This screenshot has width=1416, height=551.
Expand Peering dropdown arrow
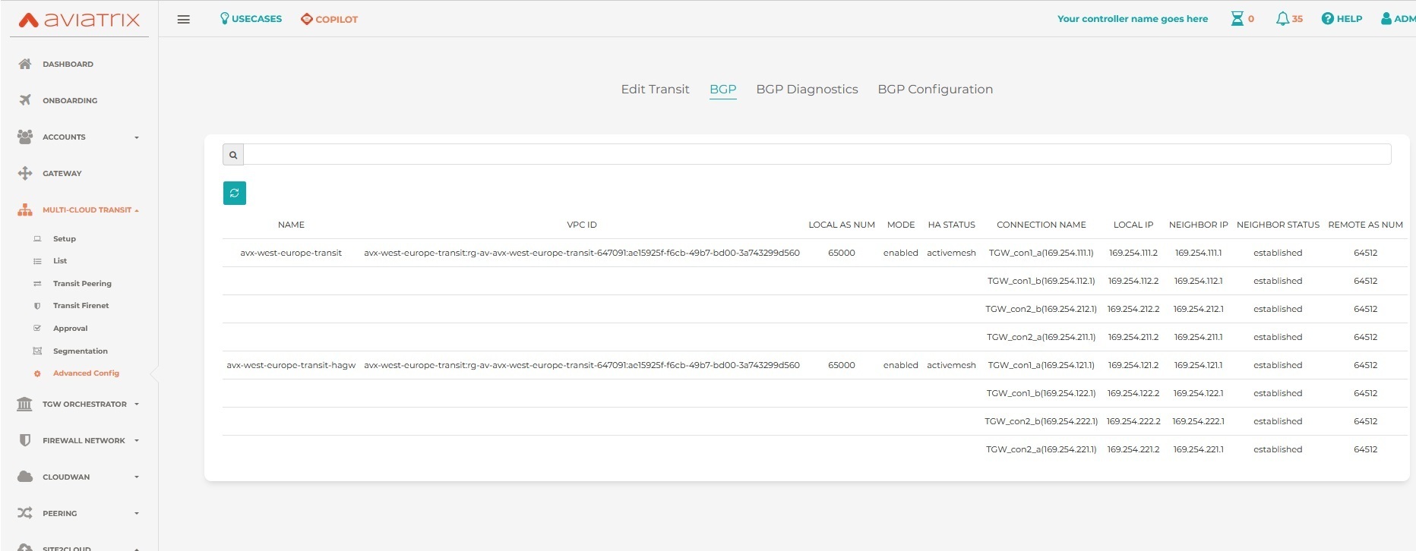click(x=137, y=513)
